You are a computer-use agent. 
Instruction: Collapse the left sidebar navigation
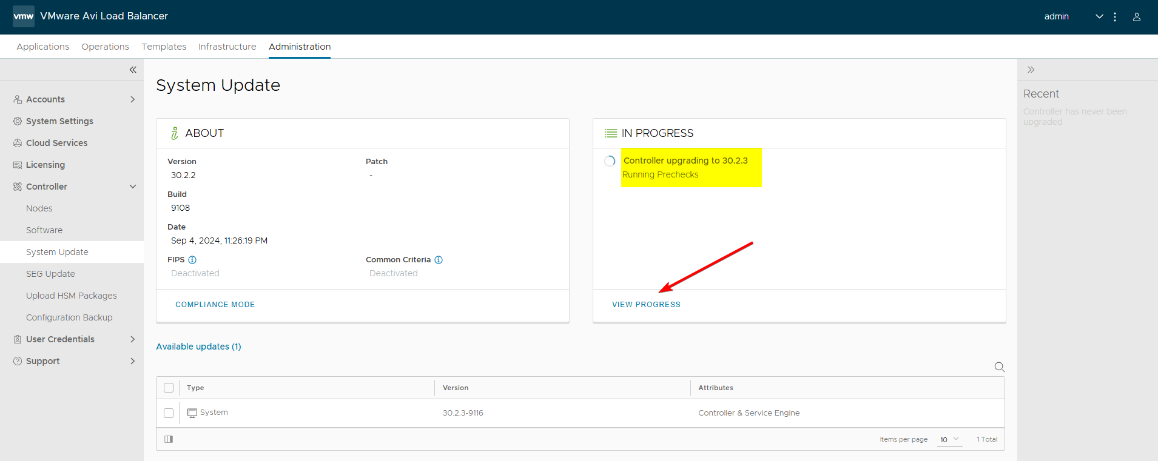pos(133,70)
